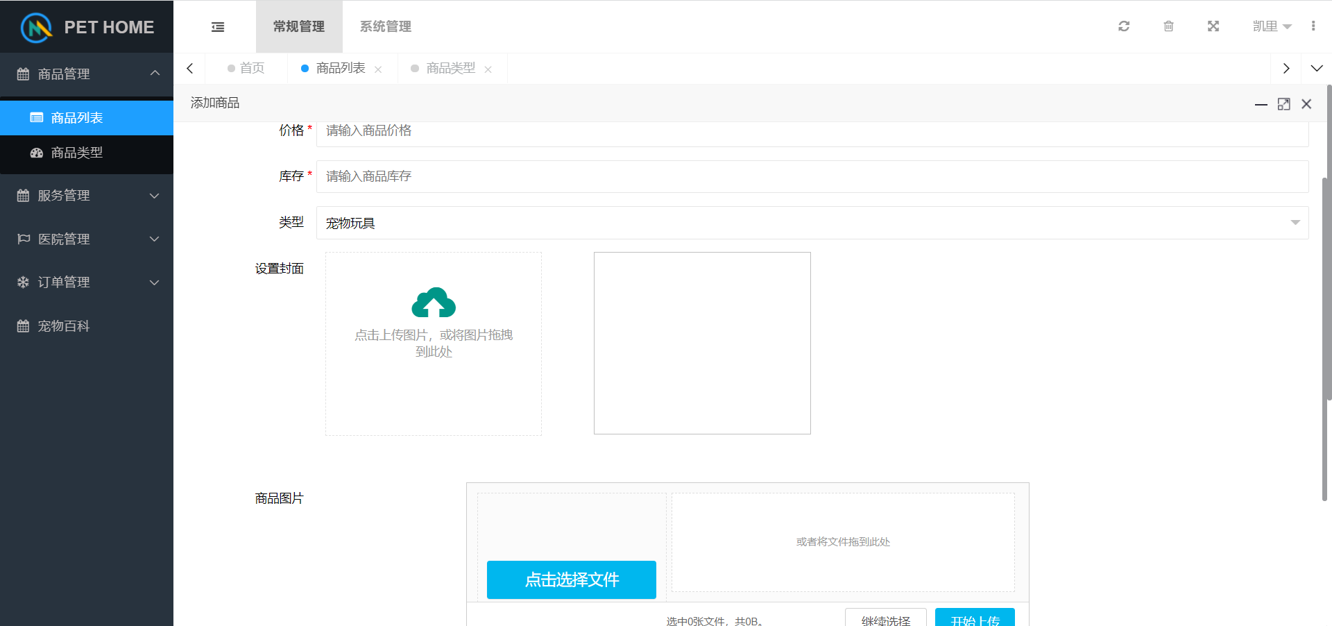1332x626 pixels.
Task: Minimize the 添加商品 dialog
Action: tap(1261, 104)
